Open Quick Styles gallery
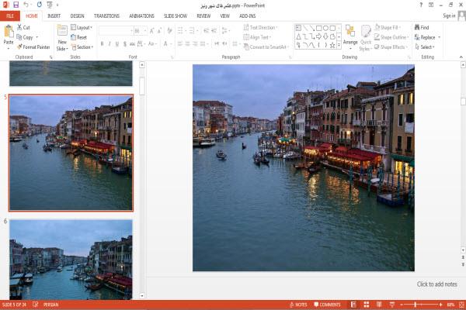This screenshot has width=466, height=310. (x=366, y=38)
